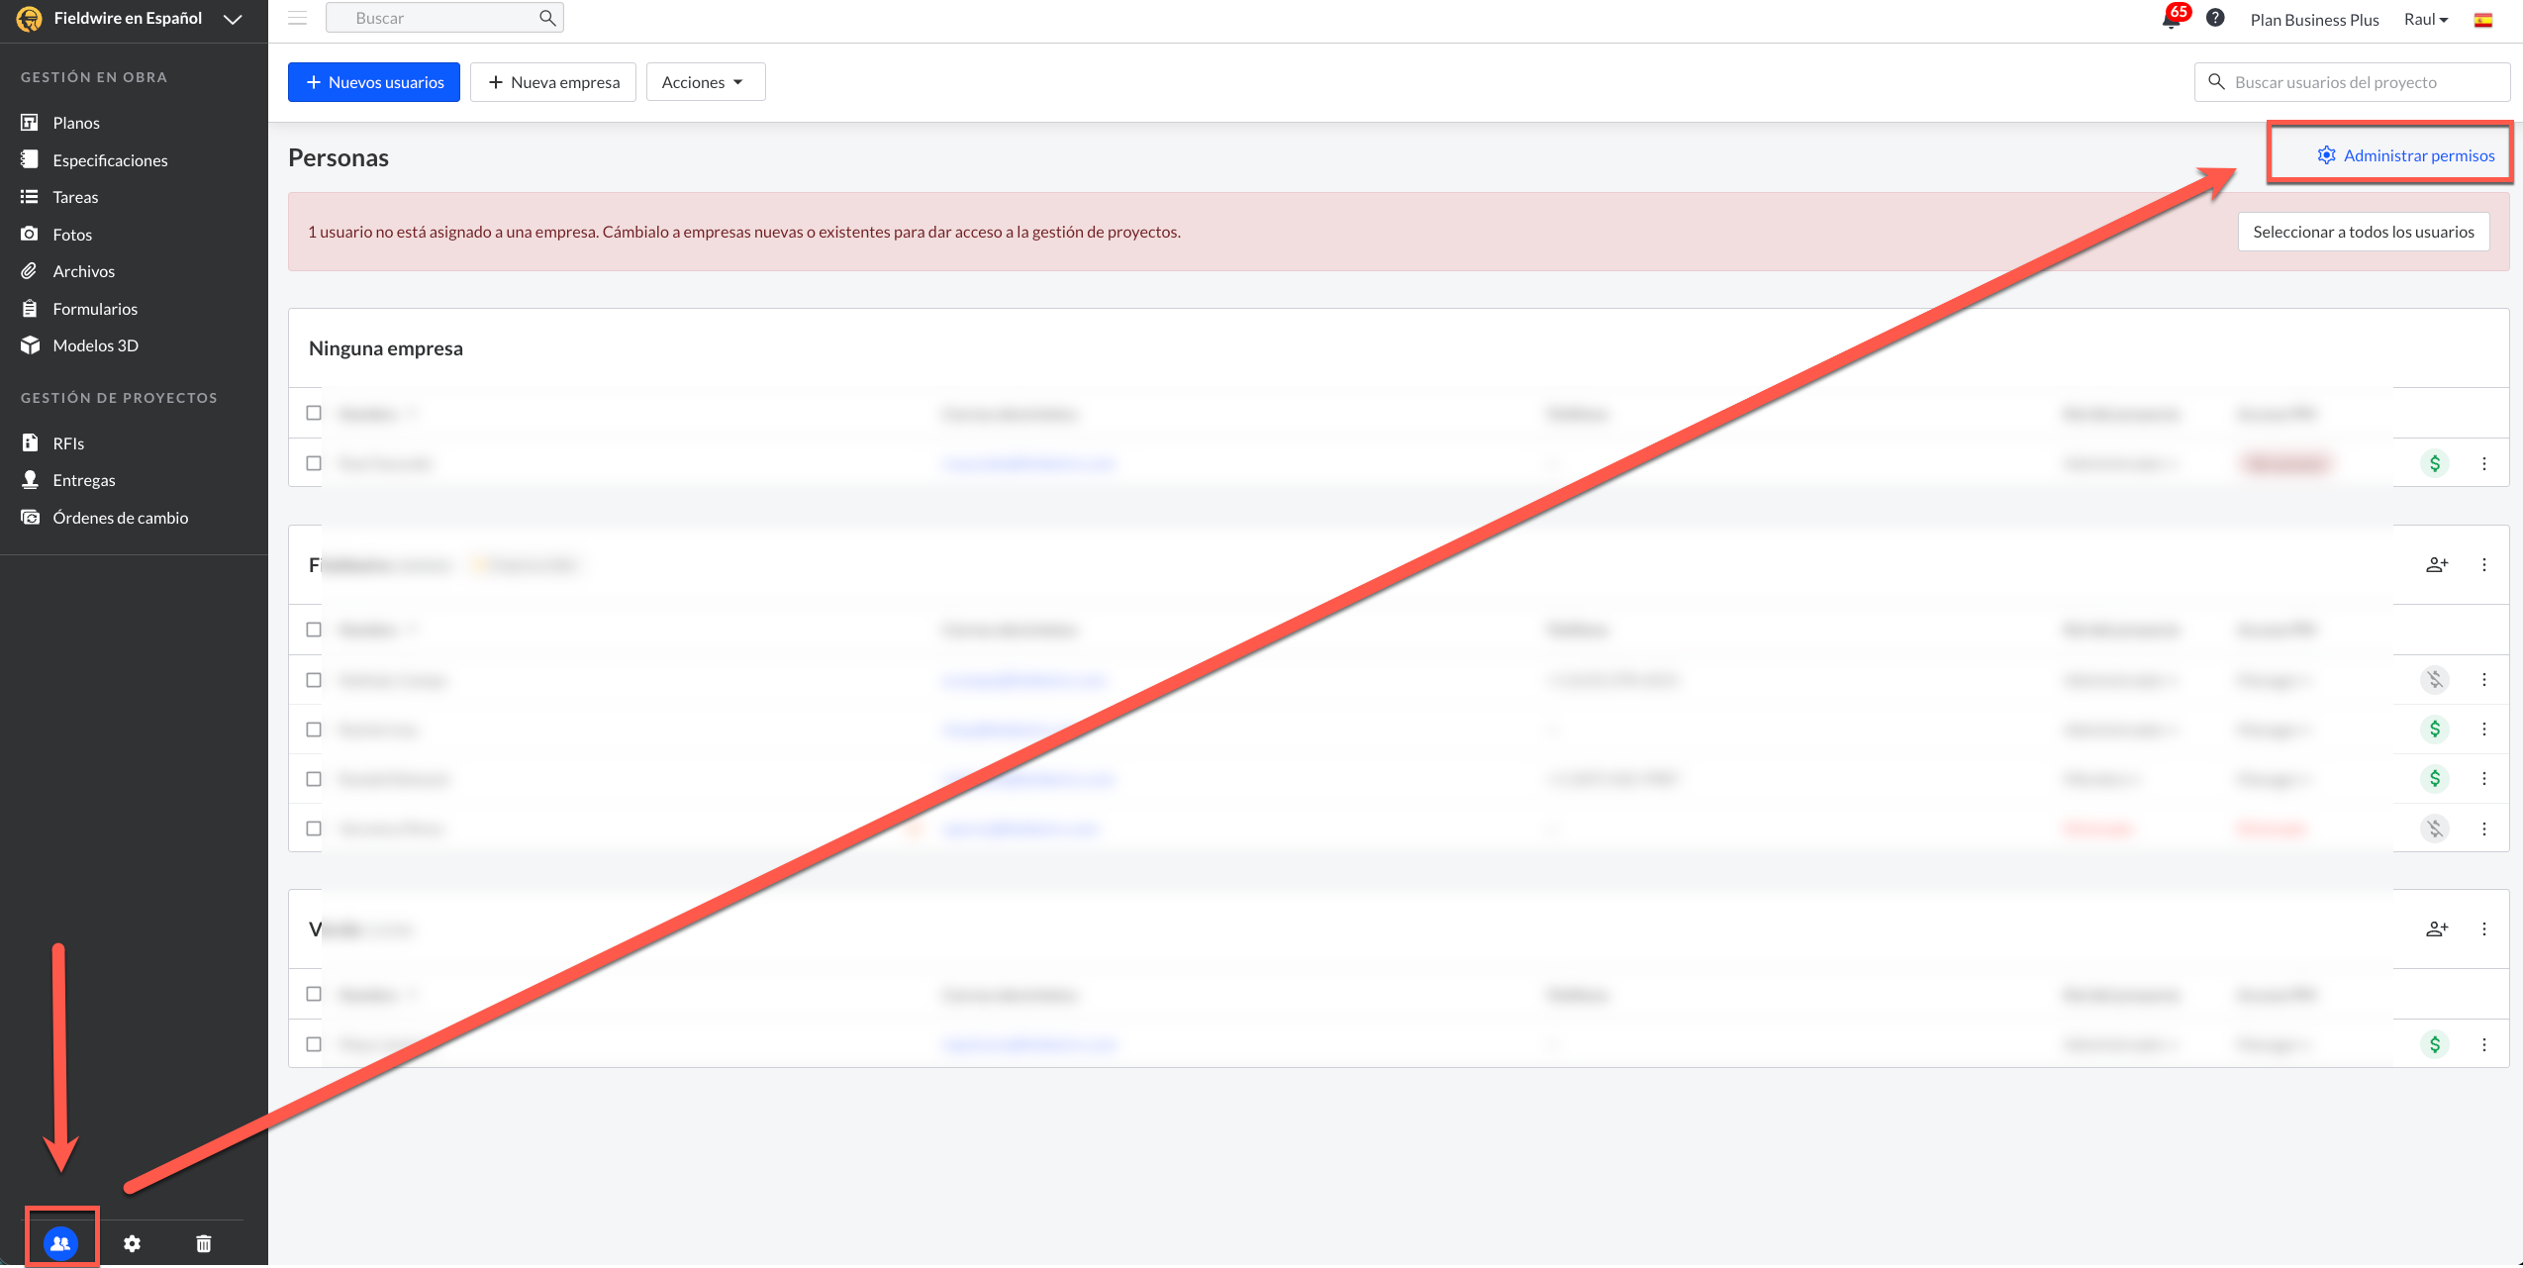Expand the Acciones dropdown
Image resolution: width=2523 pixels, height=1268 pixels.
pyautogui.click(x=704, y=82)
